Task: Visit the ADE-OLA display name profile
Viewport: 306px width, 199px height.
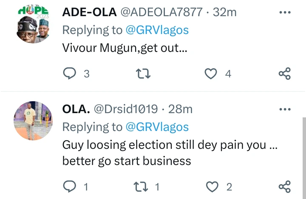Action: (89, 12)
